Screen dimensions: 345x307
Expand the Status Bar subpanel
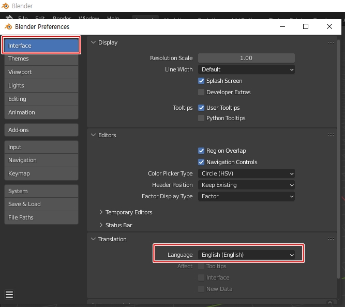(101, 225)
